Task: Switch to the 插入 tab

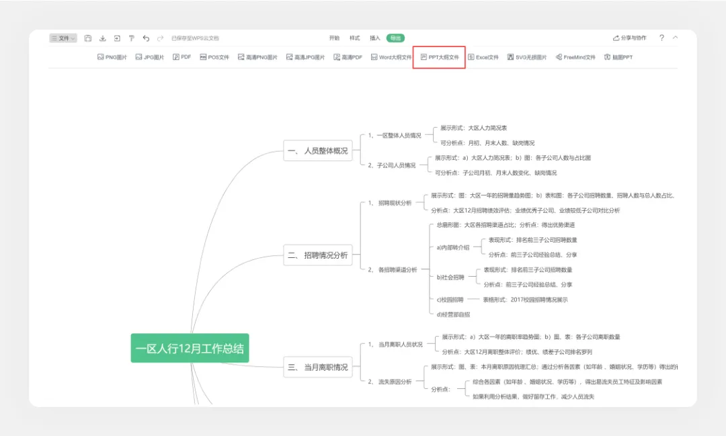Action: tap(375, 38)
